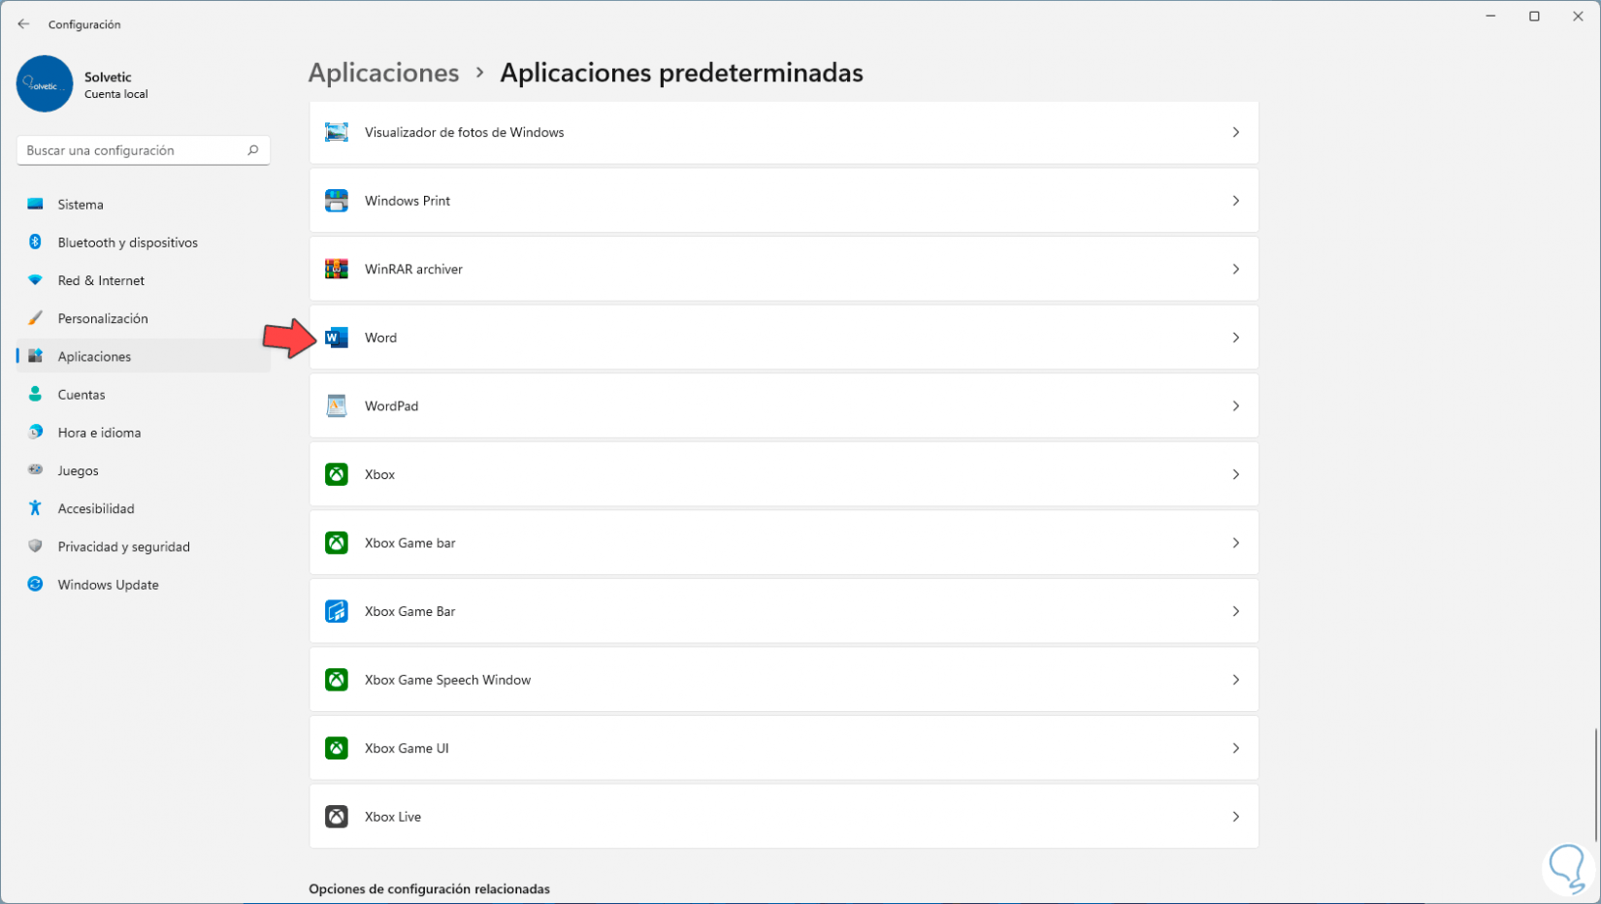
Task: Click the WinRAR archiver icon
Action: coord(337,269)
